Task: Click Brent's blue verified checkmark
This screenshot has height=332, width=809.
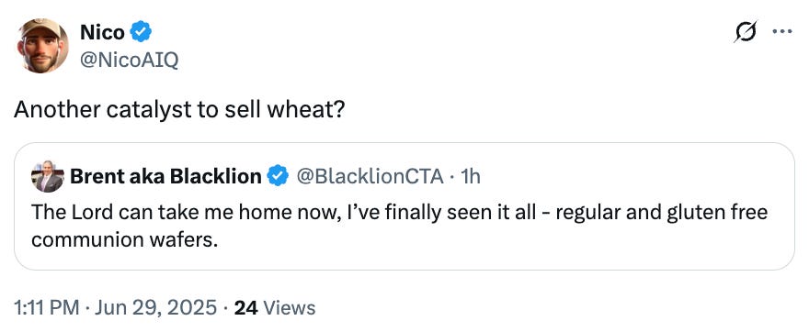Action: pos(278,177)
